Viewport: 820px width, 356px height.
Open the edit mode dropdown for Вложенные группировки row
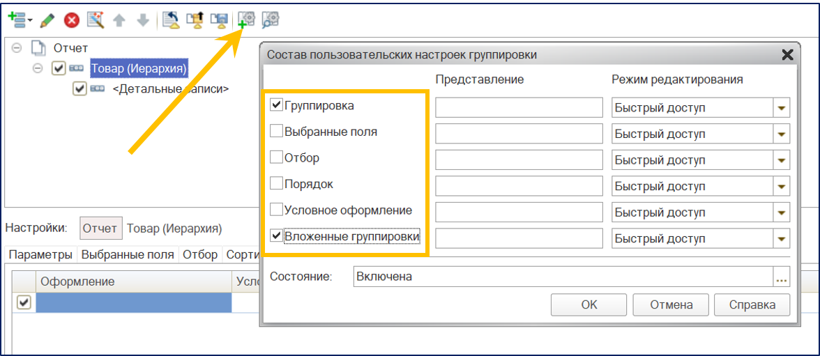point(781,238)
